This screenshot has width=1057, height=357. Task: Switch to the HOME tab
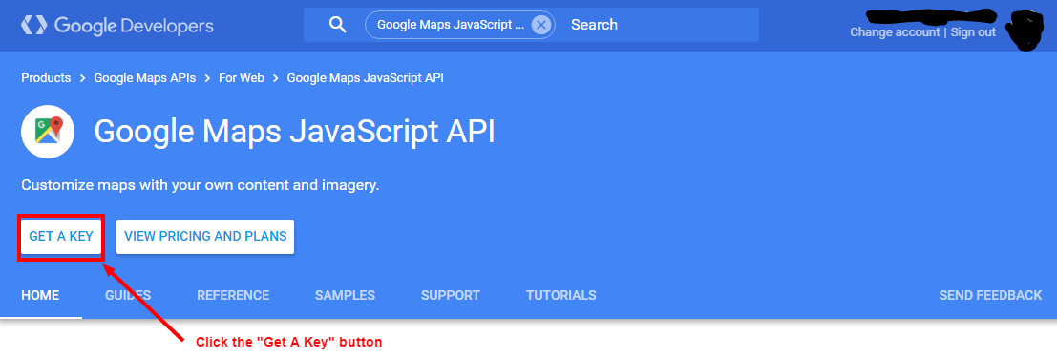click(40, 295)
